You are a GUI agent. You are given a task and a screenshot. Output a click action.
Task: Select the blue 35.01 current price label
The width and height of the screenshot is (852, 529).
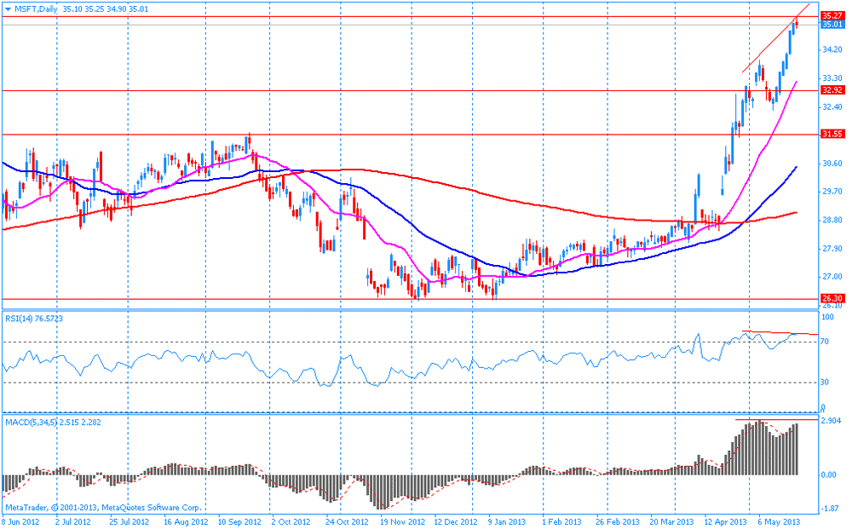pos(832,25)
